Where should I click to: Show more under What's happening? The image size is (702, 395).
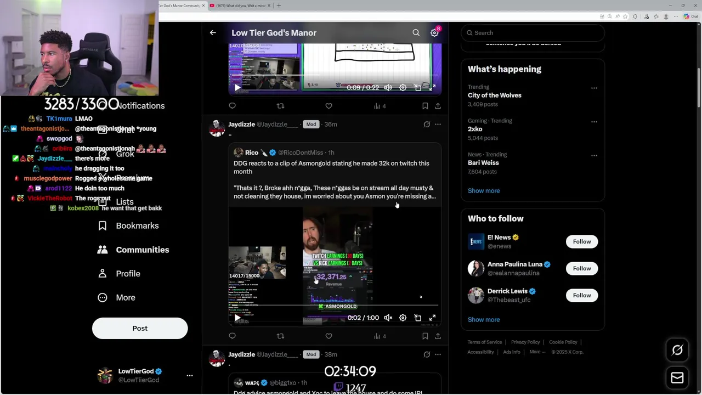(x=484, y=191)
